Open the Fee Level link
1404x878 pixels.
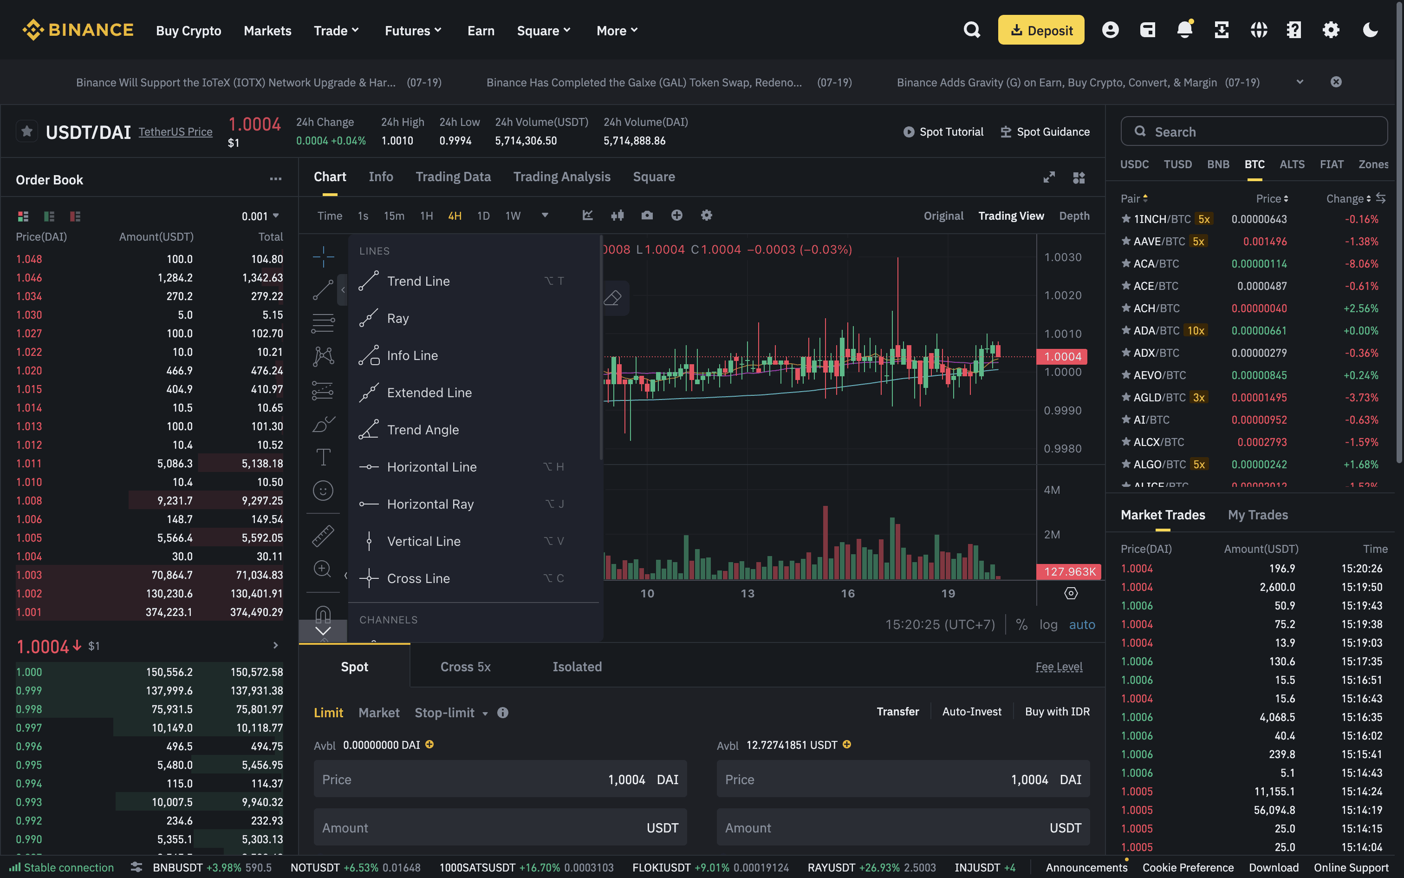tap(1059, 667)
